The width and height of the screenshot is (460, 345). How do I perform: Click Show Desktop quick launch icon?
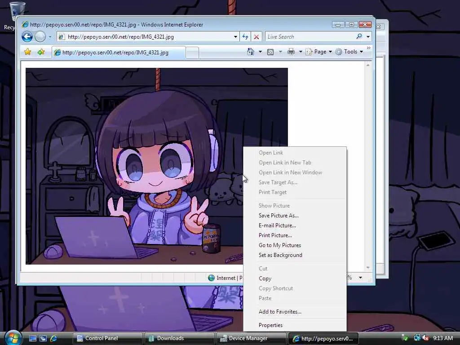point(32,338)
